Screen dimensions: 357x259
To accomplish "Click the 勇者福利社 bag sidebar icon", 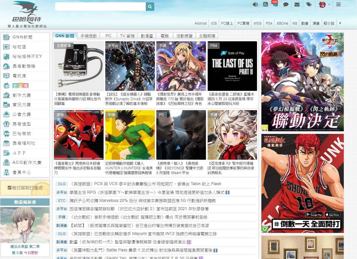I will pyautogui.click(x=6, y=143).
